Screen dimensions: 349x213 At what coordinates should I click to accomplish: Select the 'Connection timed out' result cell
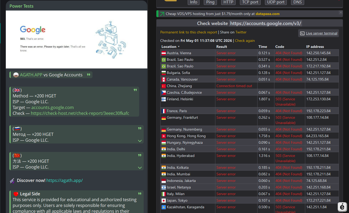pos(236,86)
